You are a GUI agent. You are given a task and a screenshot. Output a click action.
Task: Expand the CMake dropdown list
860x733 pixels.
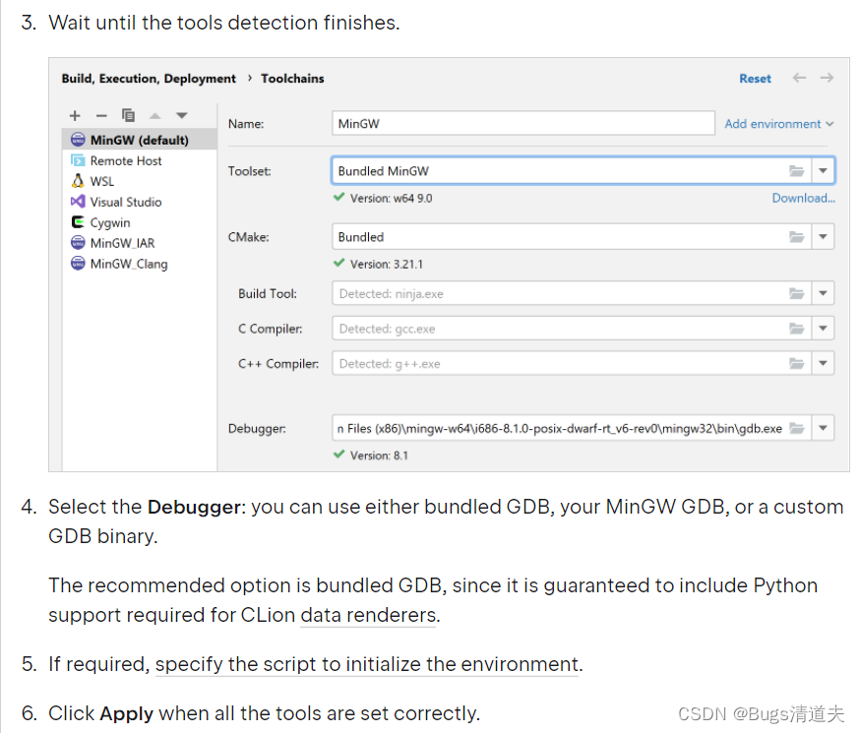[823, 237]
